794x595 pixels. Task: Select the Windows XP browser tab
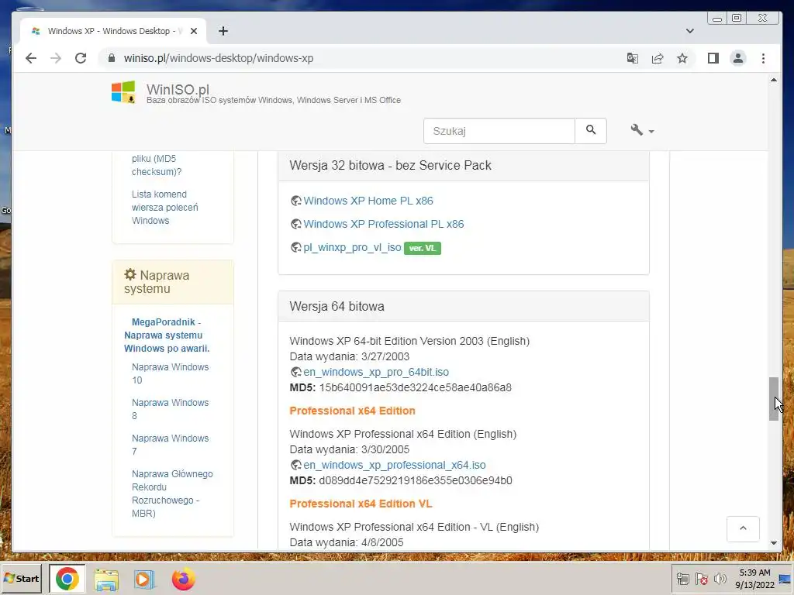(113, 31)
